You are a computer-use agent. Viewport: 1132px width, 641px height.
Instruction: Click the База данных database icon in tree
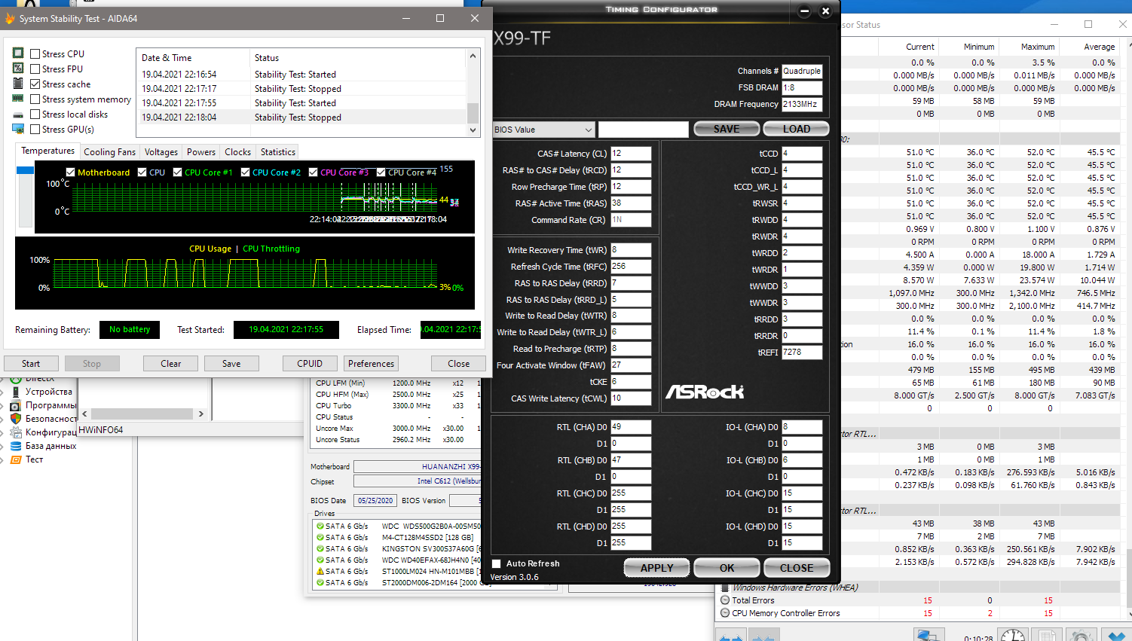coord(15,446)
